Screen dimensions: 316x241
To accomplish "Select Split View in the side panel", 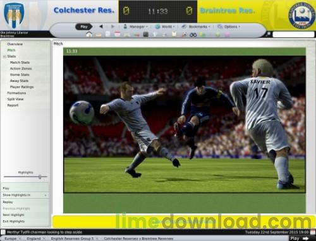I will 15,99.
